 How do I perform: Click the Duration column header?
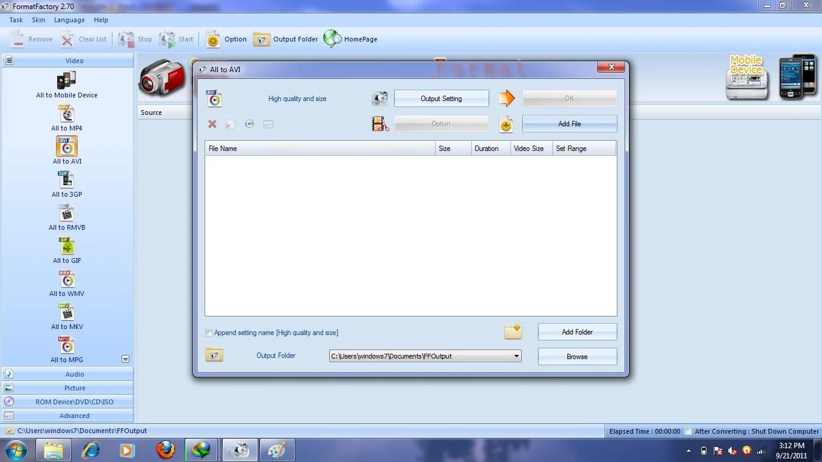tap(490, 149)
